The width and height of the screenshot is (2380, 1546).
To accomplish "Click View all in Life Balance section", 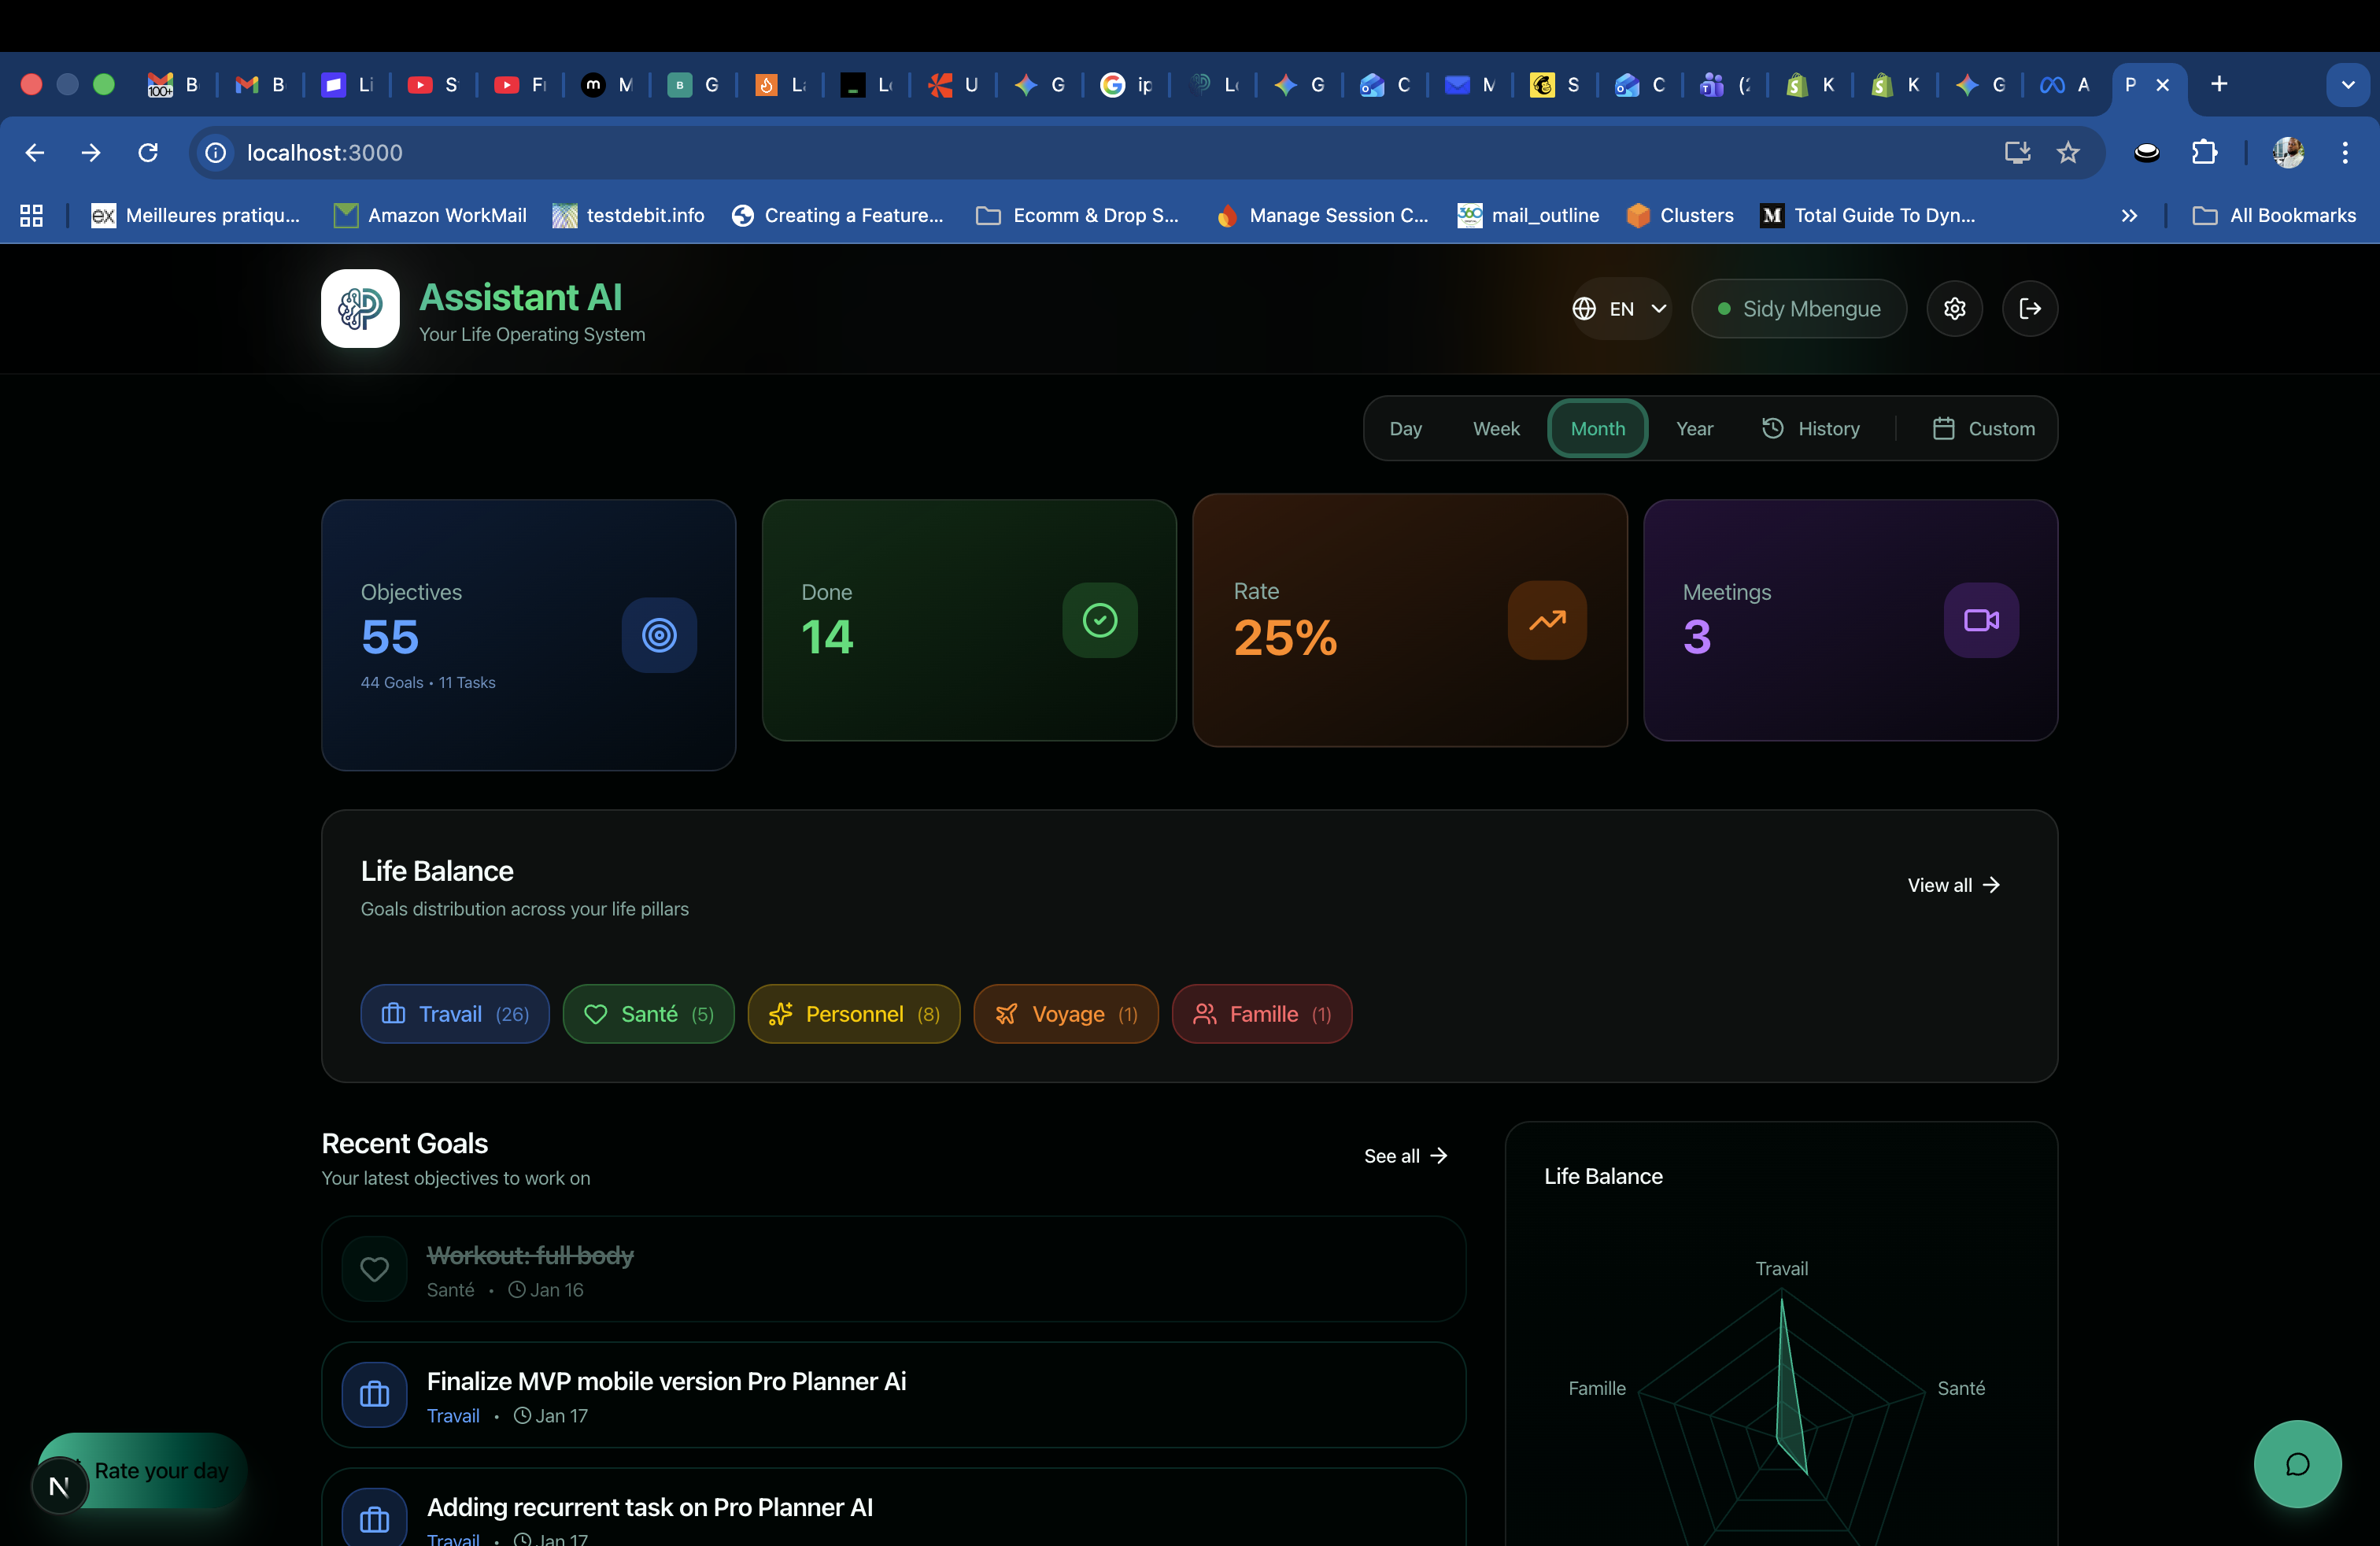I will pos(1951,884).
